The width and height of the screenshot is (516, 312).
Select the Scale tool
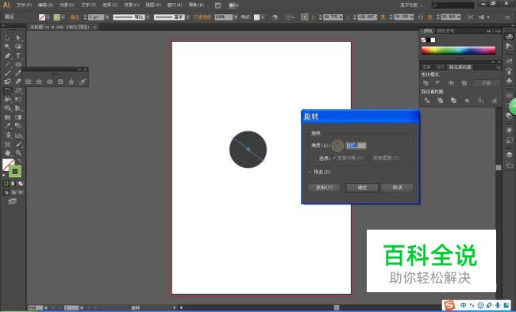[18, 90]
